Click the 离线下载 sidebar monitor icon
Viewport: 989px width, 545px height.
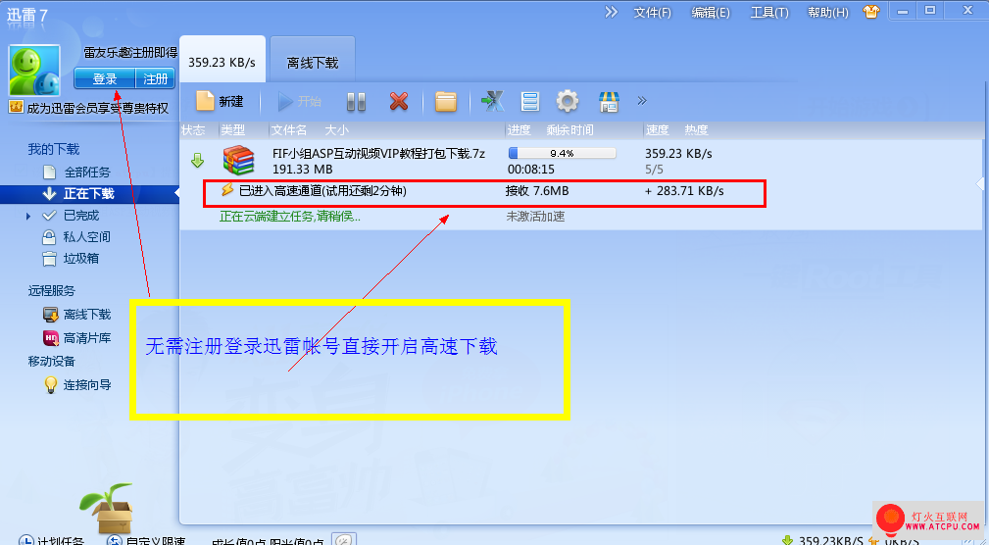click(50, 314)
